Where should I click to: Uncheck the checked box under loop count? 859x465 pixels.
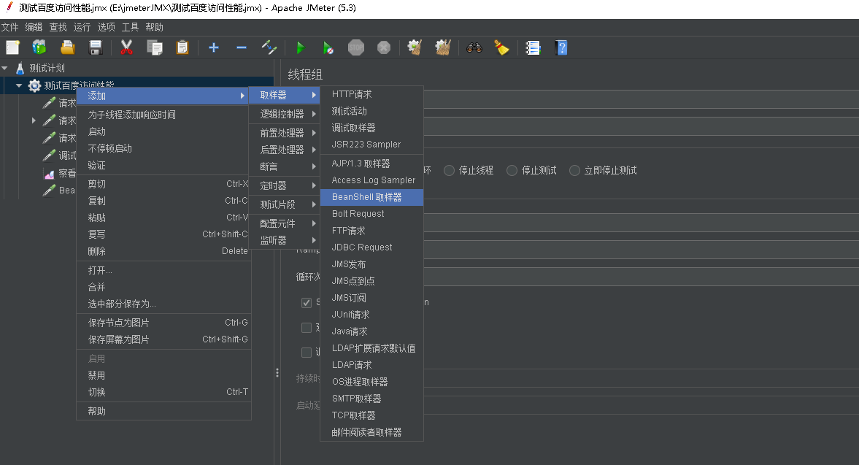click(307, 302)
